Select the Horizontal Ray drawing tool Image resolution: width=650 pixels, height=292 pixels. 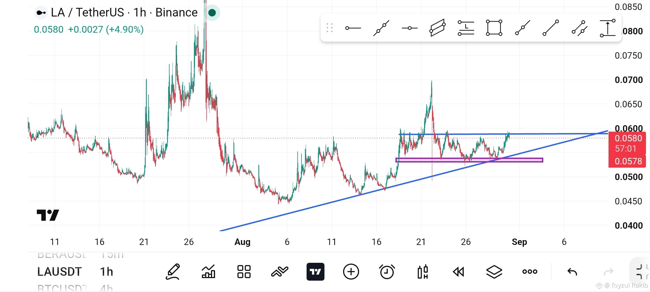click(353, 28)
